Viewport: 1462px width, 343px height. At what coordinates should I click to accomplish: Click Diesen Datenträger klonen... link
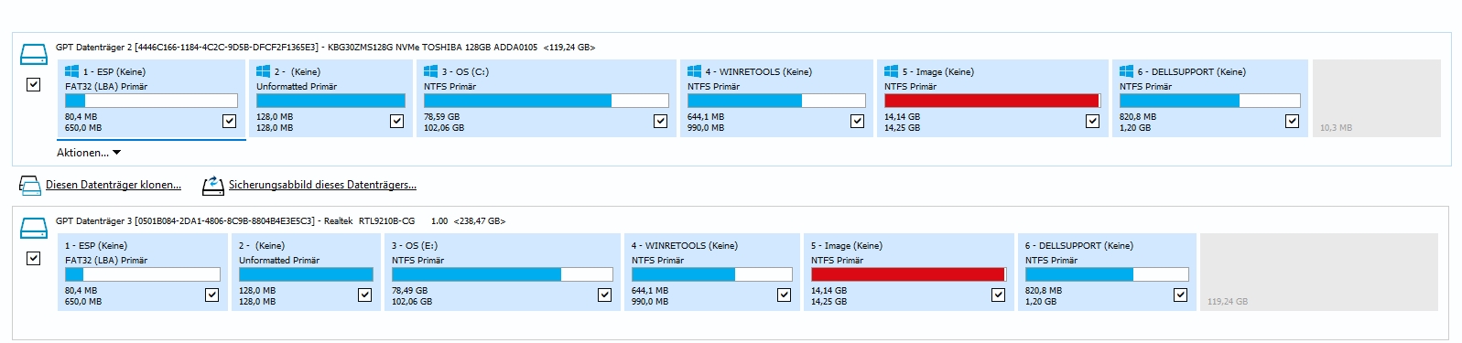coord(114,185)
